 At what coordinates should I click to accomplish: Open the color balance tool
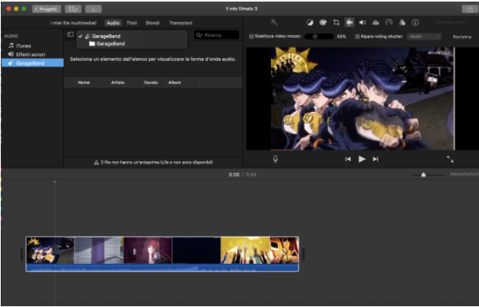click(x=309, y=23)
